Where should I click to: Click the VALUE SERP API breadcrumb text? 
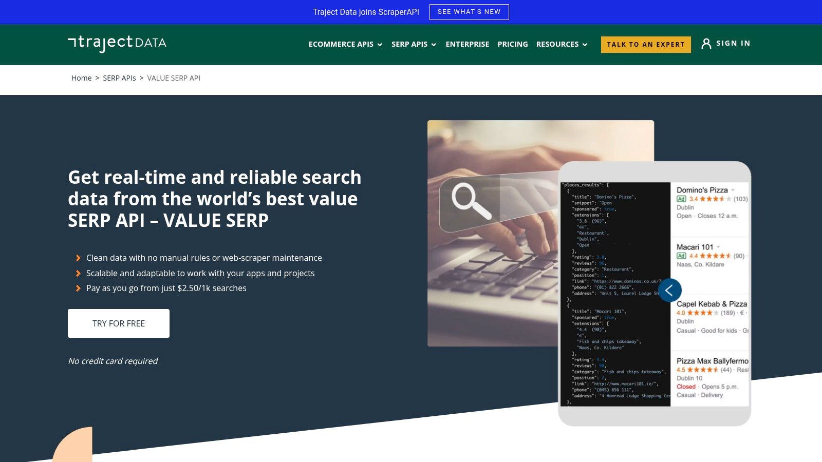[x=174, y=78]
